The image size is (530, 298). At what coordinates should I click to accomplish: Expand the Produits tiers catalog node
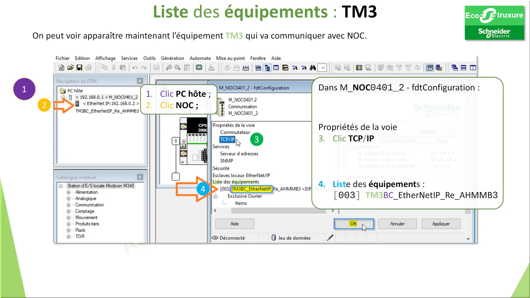point(69,224)
